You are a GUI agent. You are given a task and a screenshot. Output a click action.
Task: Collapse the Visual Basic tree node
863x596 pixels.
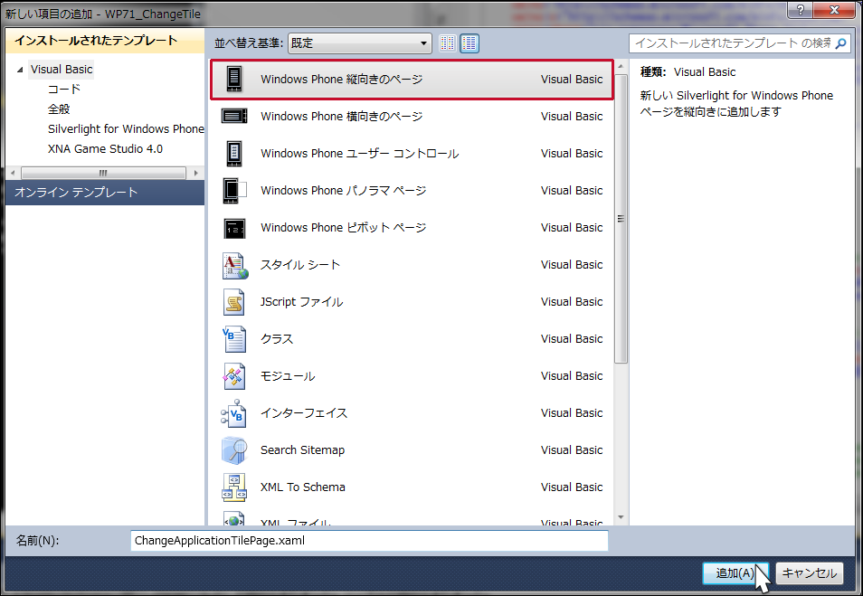tap(20, 70)
